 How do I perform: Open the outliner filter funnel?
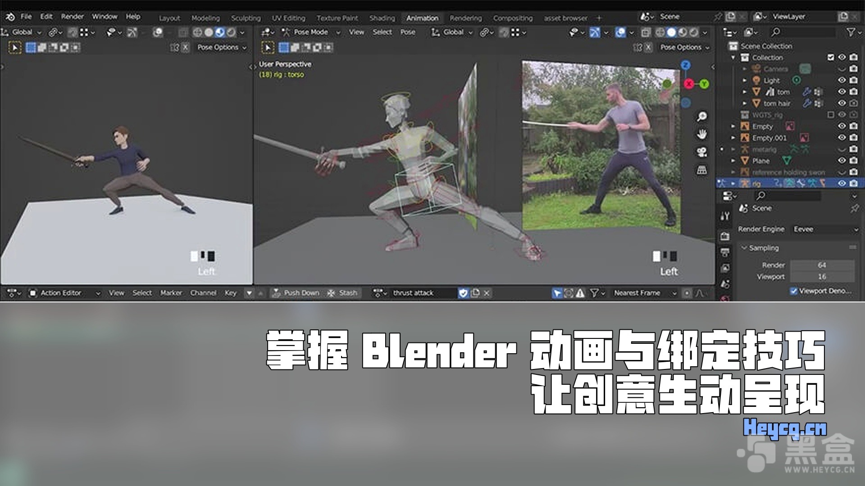850,32
